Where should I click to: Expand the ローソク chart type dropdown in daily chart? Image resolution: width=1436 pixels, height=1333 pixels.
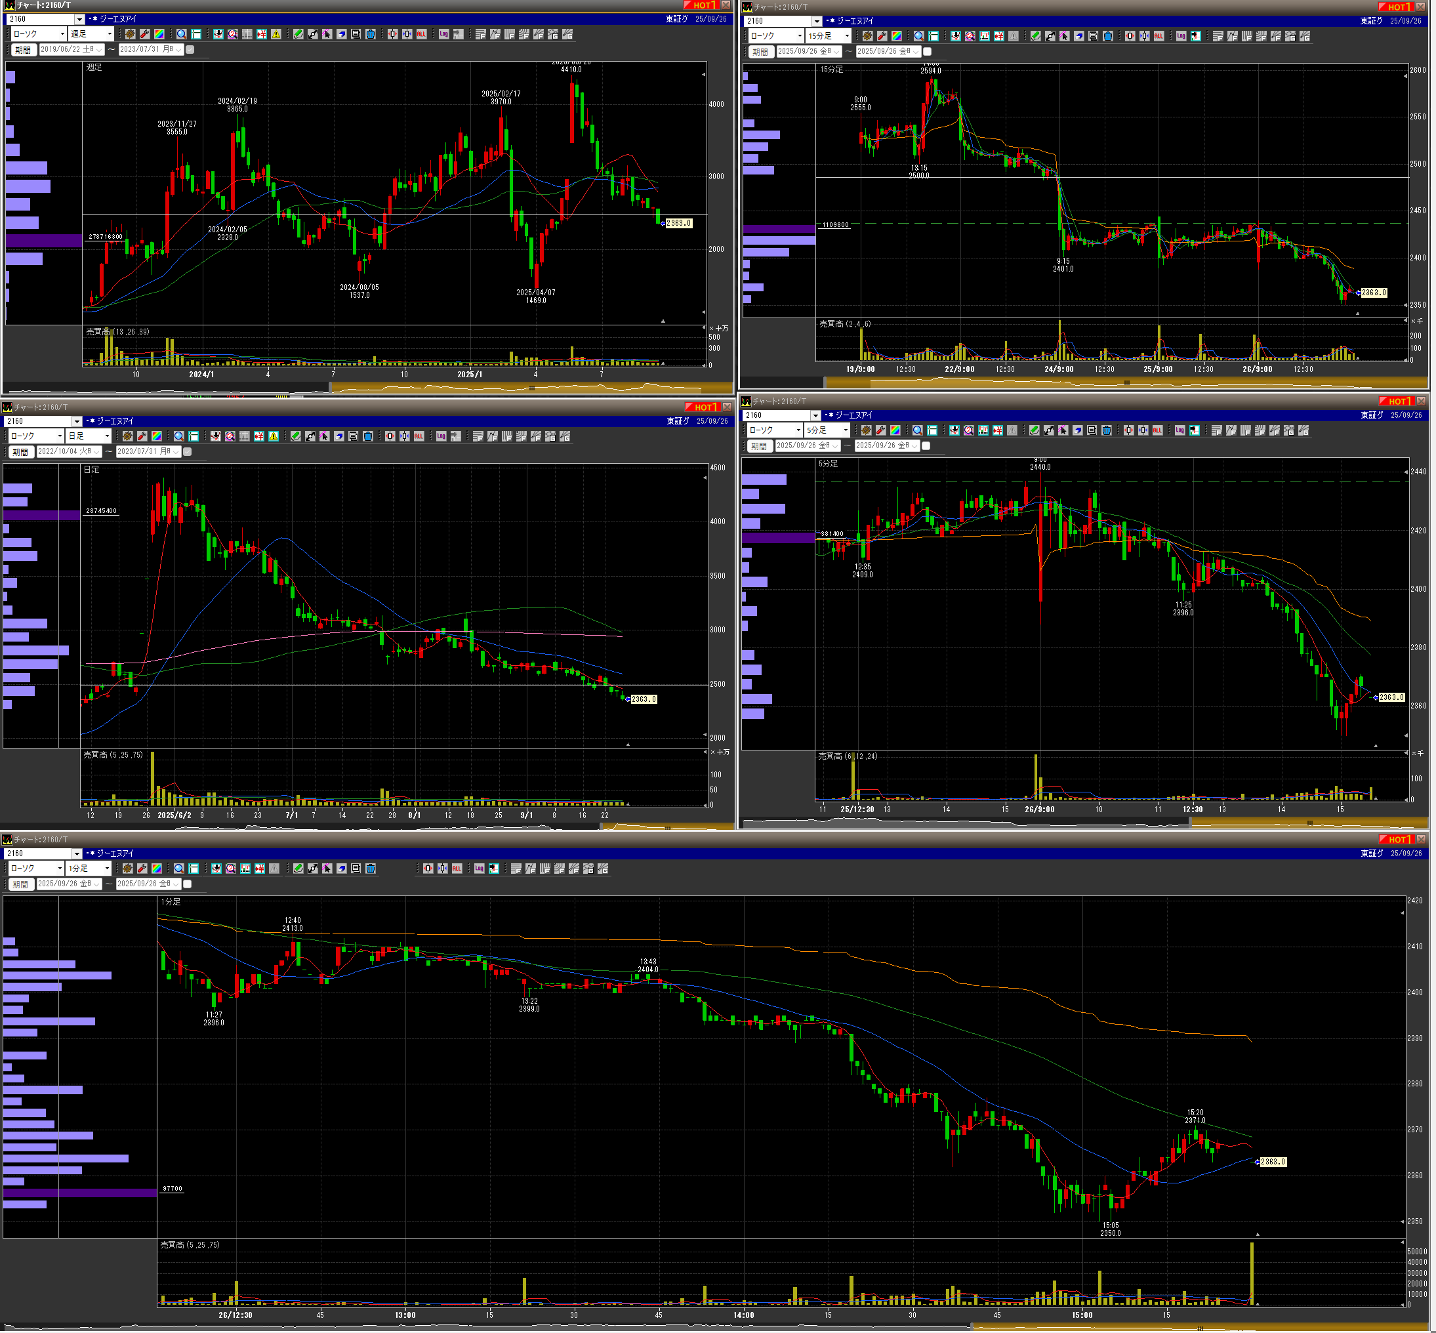(x=60, y=436)
